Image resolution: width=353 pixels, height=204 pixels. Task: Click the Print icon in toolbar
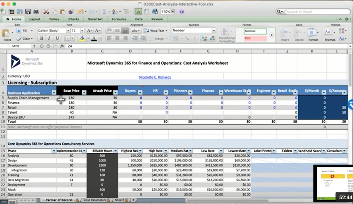point(36,12)
